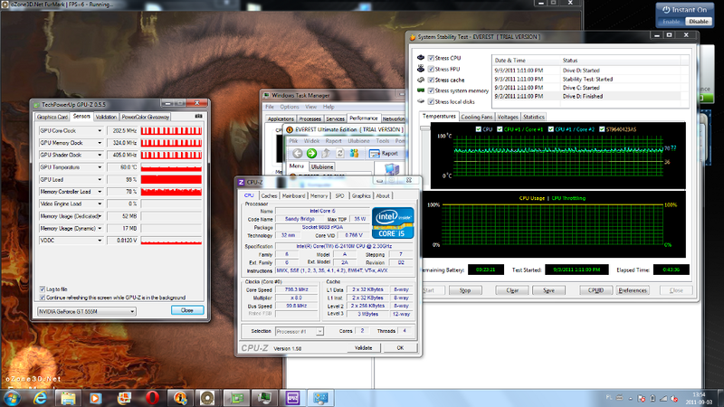The height and width of the screenshot is (407, 724).
Task: Click the CPUID button
Action: click(x=595, y=290)
